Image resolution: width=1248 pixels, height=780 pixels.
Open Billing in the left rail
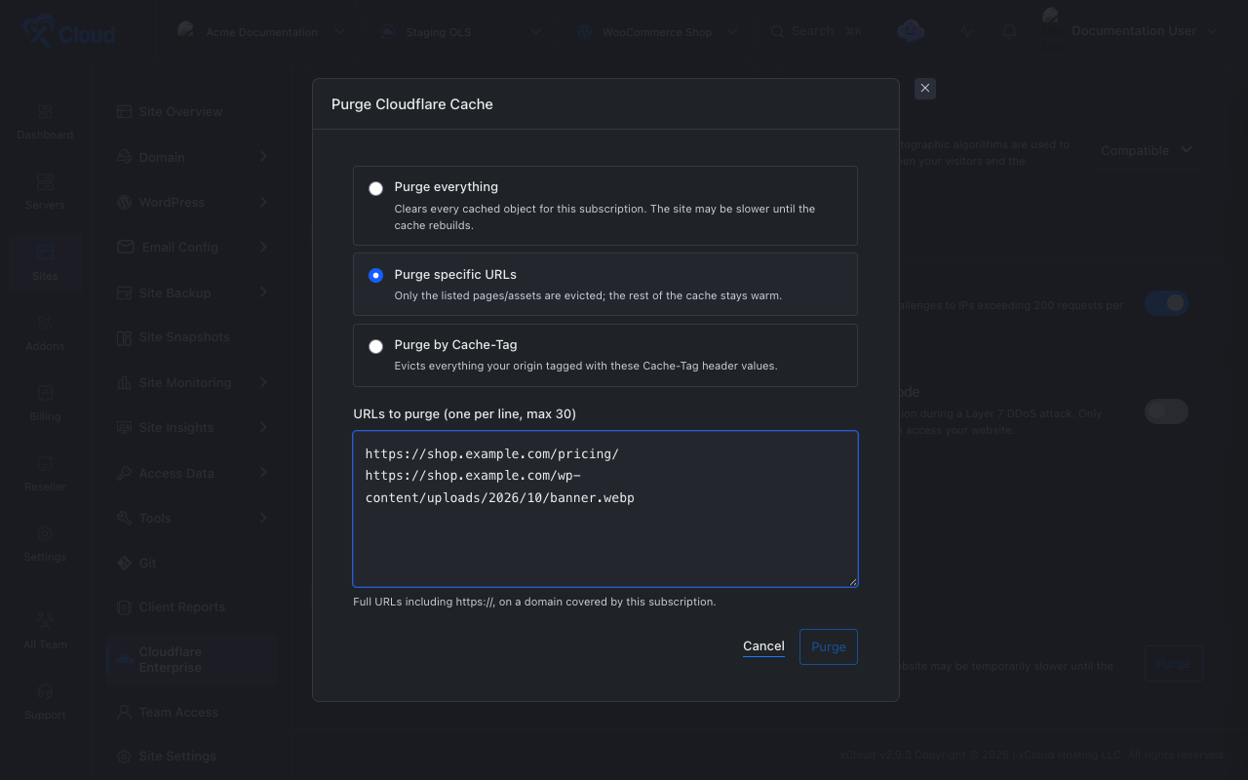(x=45, y=404)
